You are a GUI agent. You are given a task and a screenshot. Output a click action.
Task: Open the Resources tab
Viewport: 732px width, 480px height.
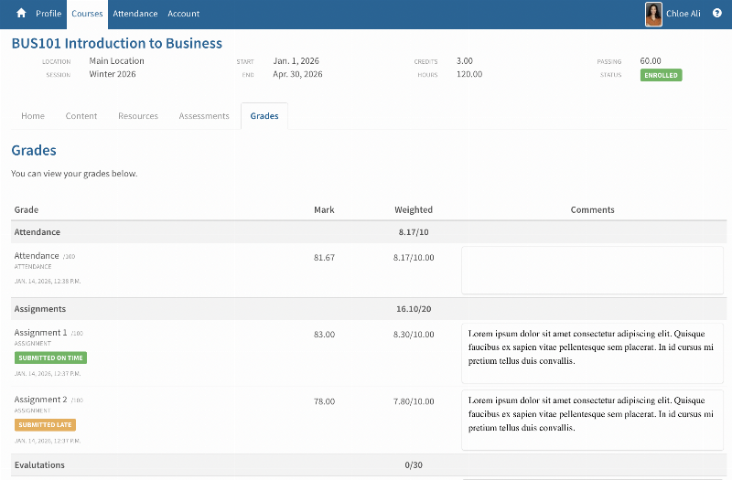coord(138,116)
